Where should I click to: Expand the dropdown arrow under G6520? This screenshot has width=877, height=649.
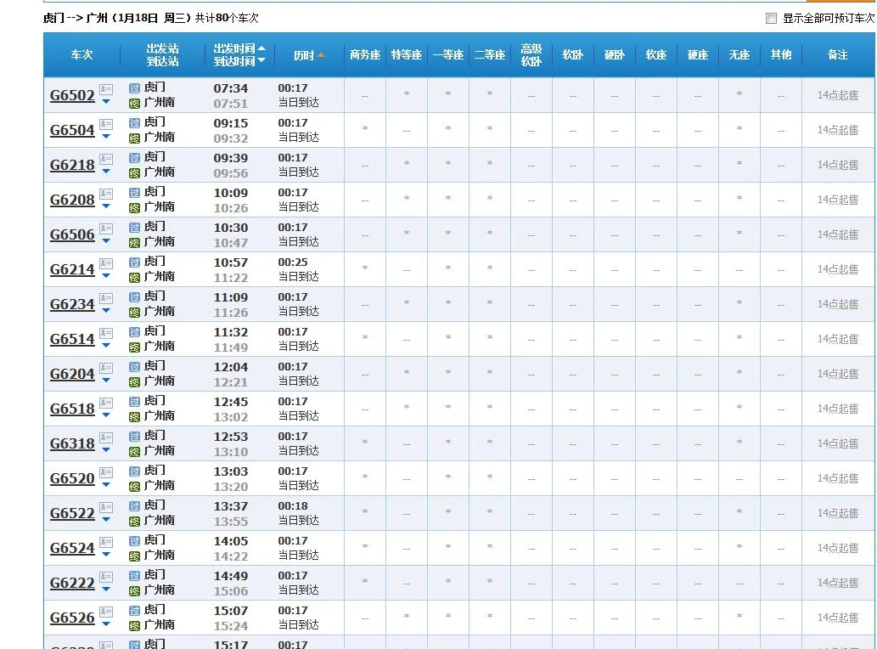click(x=104, y=485)
